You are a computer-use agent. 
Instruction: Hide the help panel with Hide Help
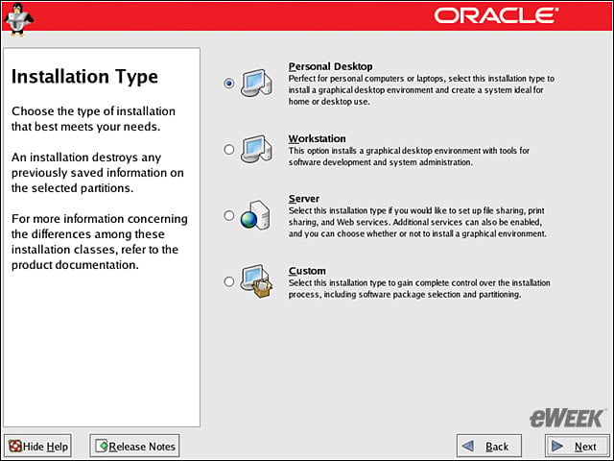tap(38, 446)
